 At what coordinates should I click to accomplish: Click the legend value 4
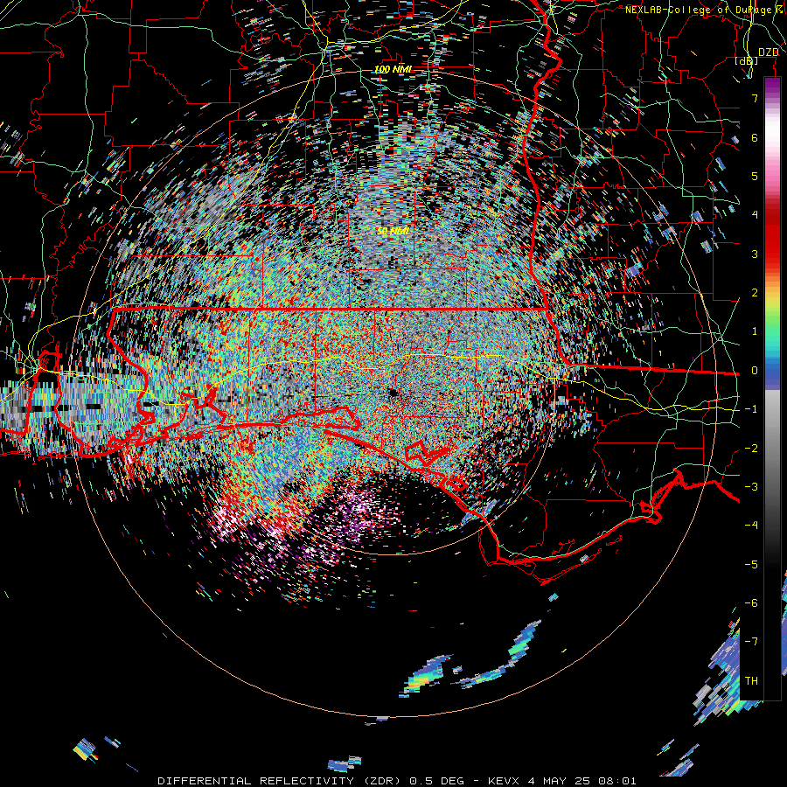[755, 215]
